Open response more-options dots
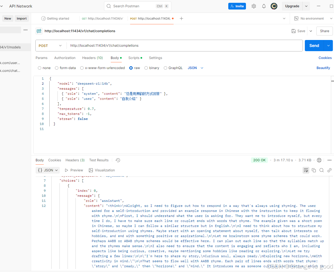 329,160
